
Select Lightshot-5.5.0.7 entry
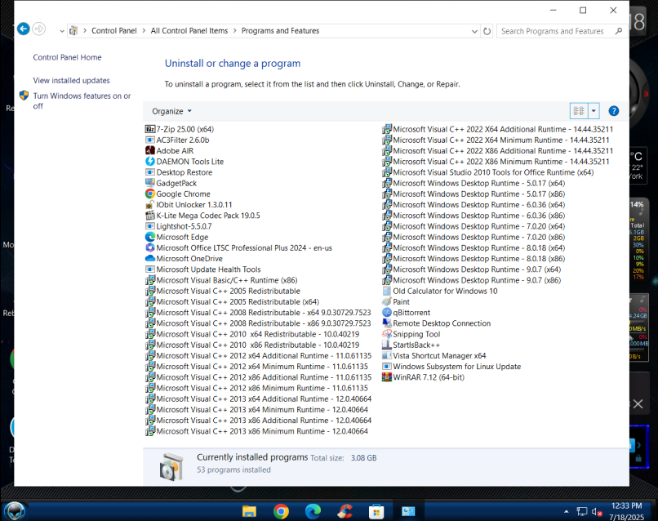(179, 226)
